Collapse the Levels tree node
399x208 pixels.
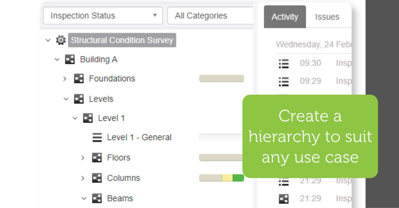[x=66, y=99]
